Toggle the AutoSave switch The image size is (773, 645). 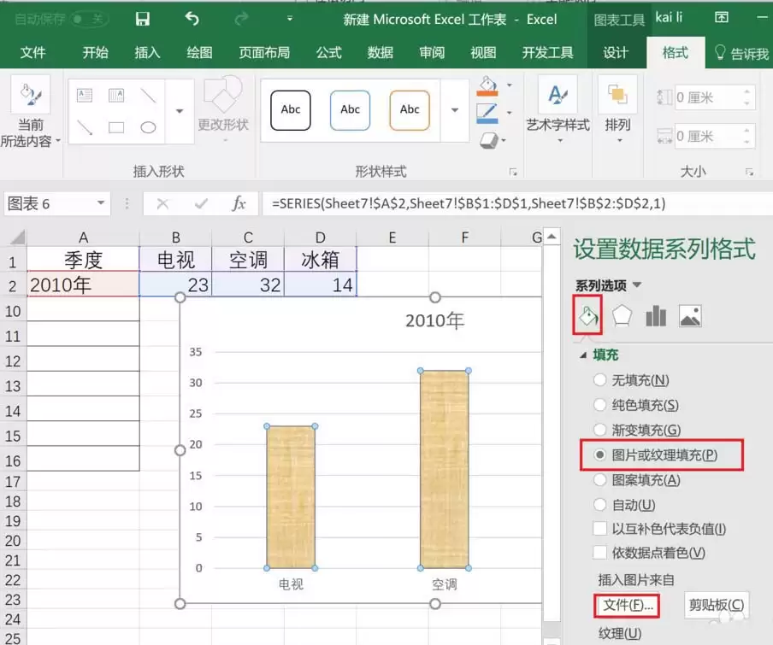pyautogui.click(x=90, y=19)
